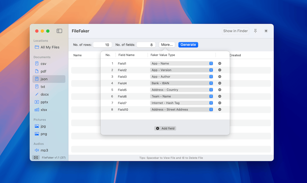Delete Field4 using the minus icon

click(x=220, y=83)
